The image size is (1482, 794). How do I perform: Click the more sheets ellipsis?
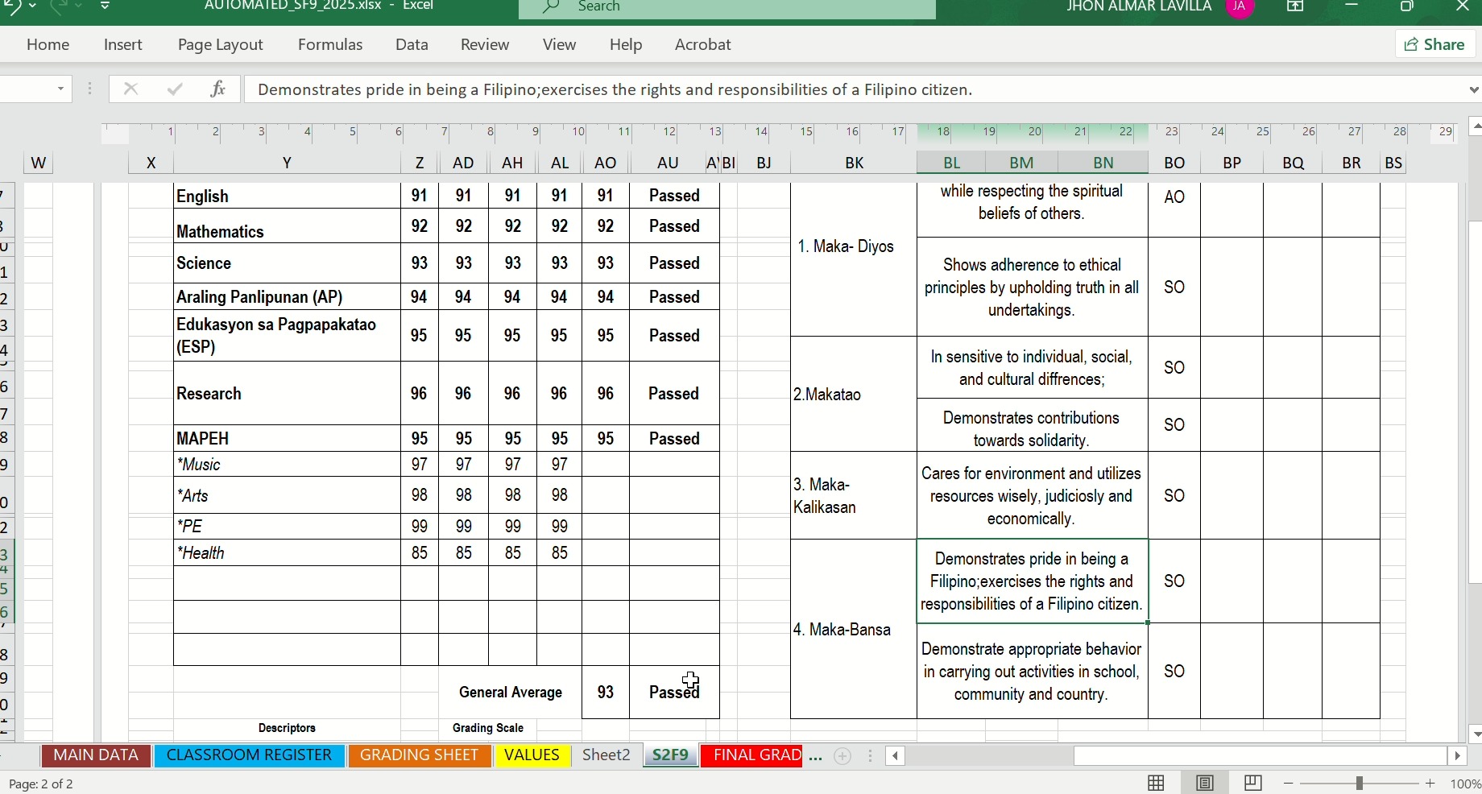pos(816,757)
